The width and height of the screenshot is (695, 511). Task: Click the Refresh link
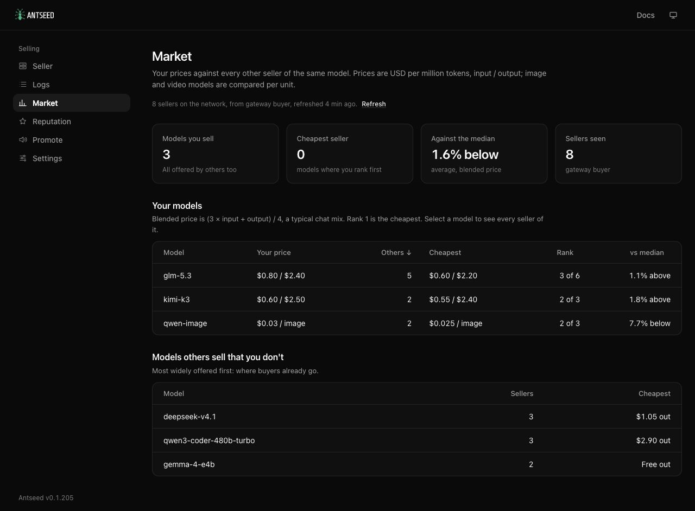click(374, 104)
